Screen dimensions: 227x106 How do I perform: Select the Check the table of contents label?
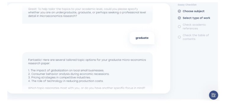point(196,37)
